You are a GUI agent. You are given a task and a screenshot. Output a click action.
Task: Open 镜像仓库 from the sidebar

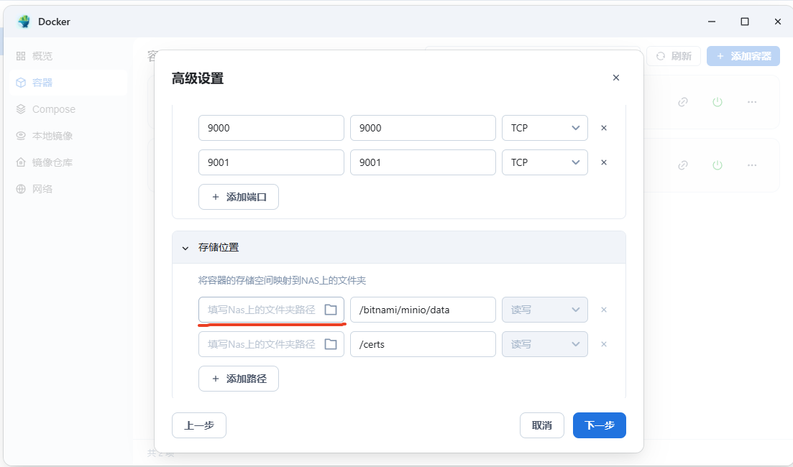52,162
